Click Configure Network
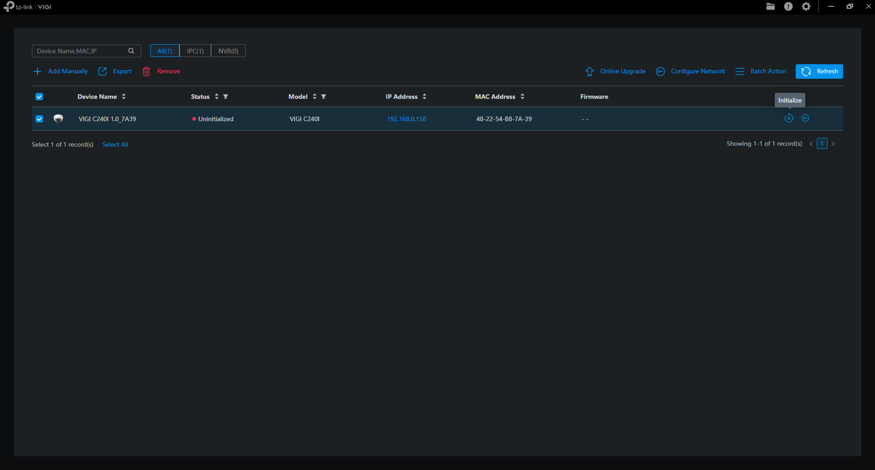The height and width of the screenshot is (470, 875). coord(690,72)
